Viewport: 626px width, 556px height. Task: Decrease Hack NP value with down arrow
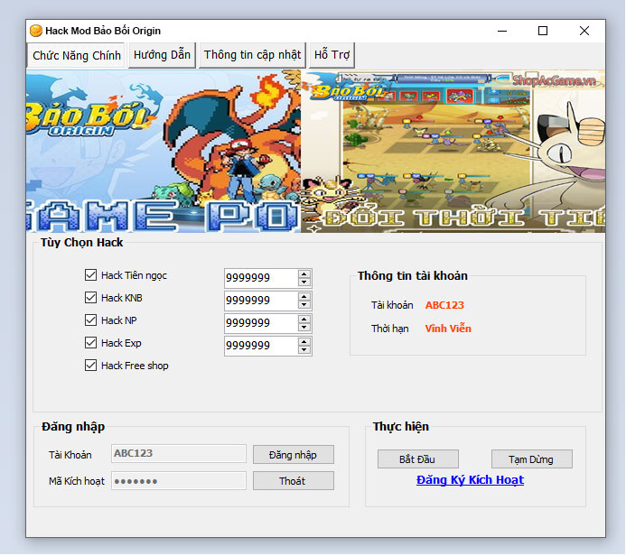[x=304, y=328]
